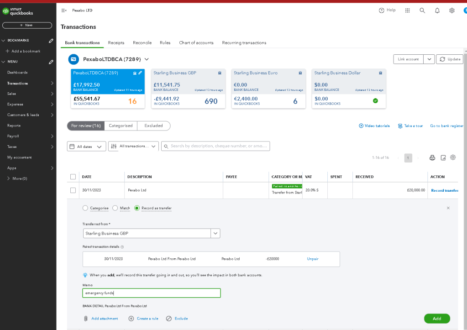
Task: Click Go to bank register link
Action: 447,126
